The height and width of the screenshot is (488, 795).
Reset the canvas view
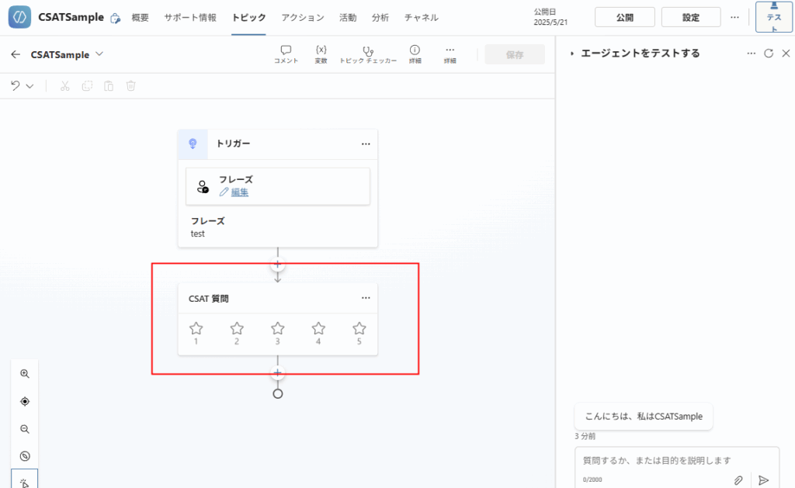24,456
